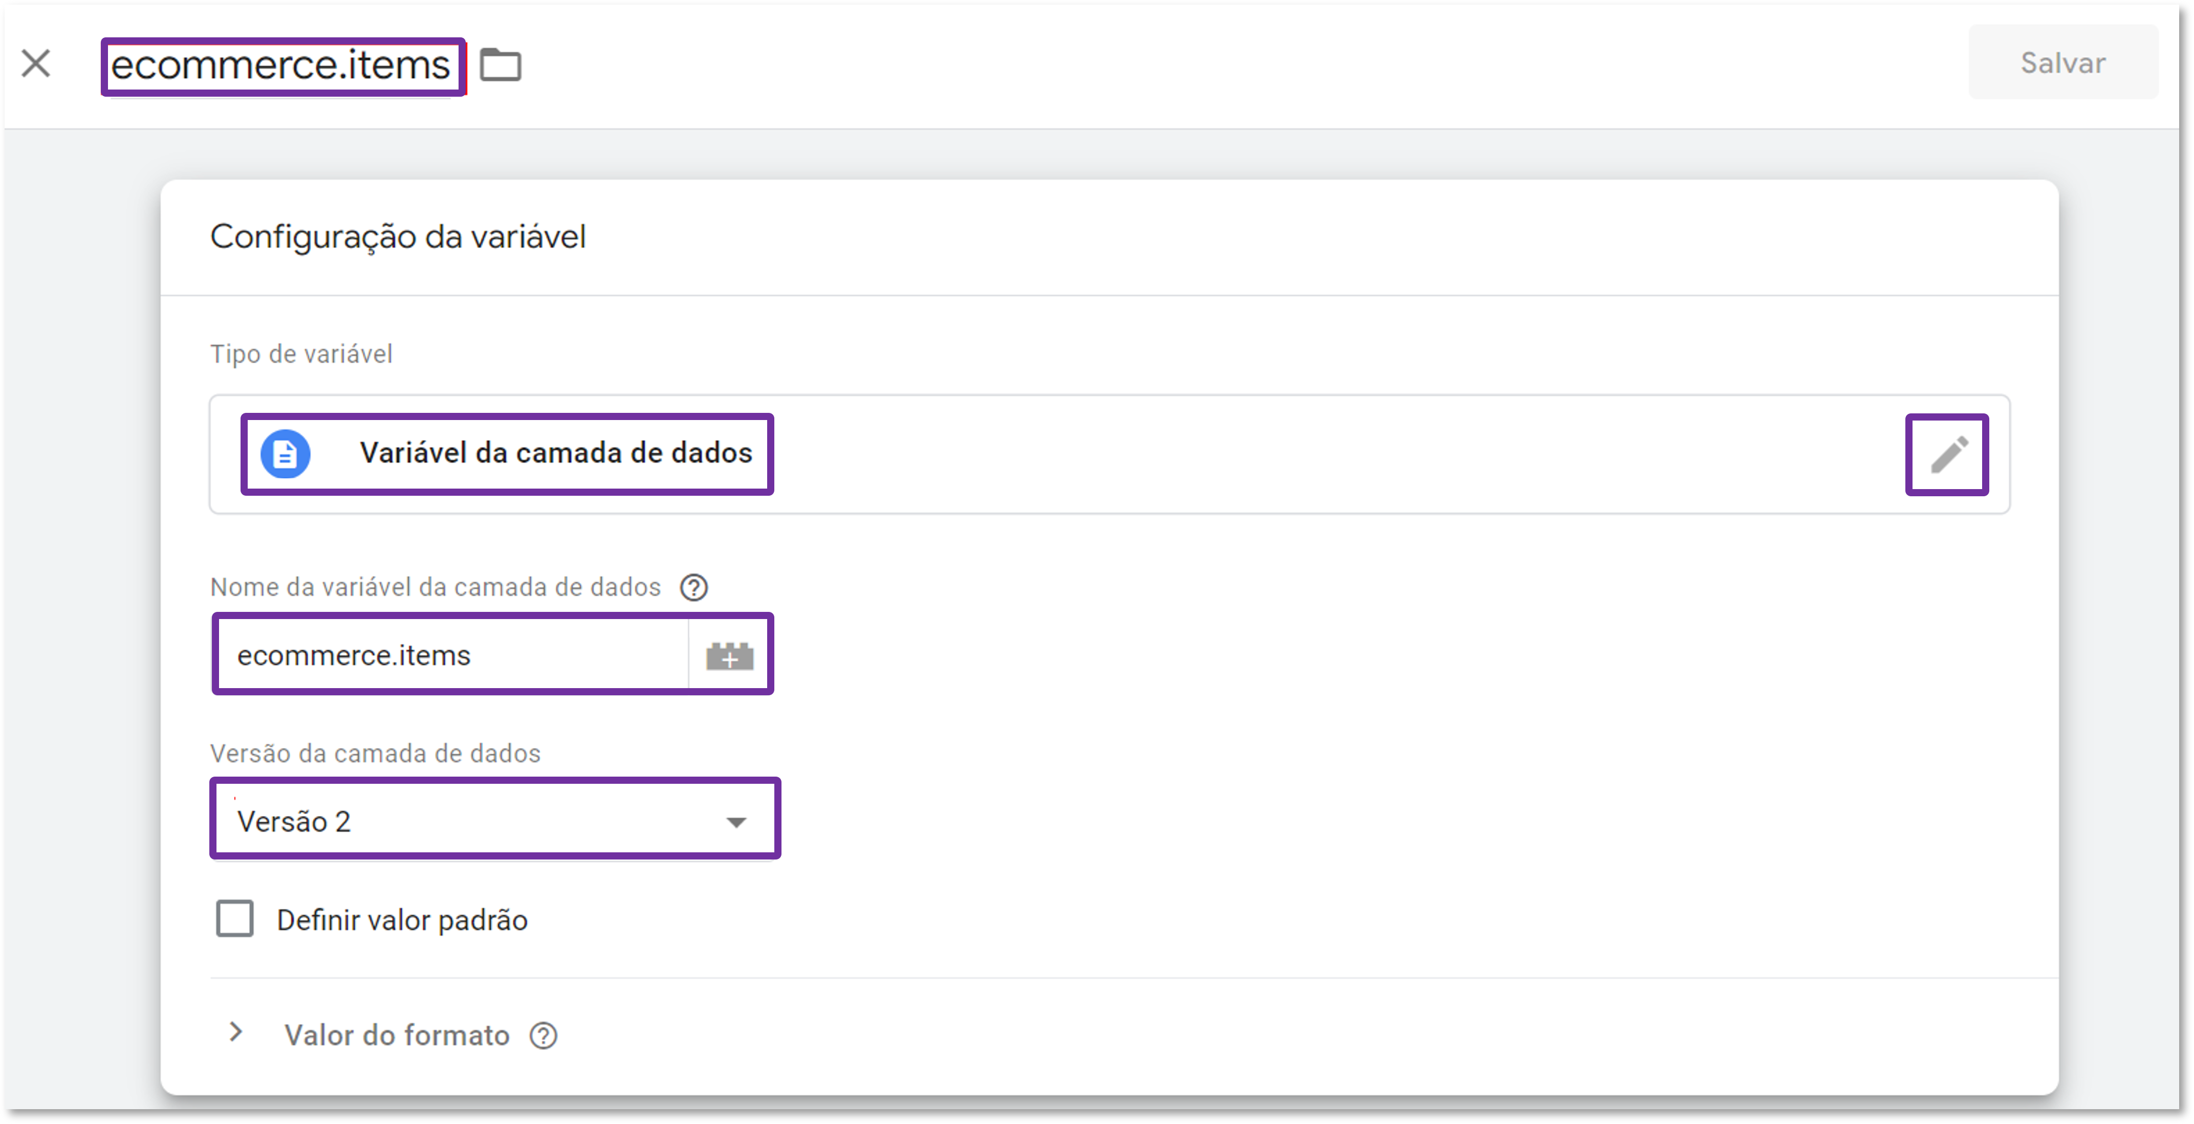The width and height of the screenshot is (2194, 1124).
Task: Tick the Definir valor padrão checkbox
Action: pyautogui.click(x=234, y=919)
